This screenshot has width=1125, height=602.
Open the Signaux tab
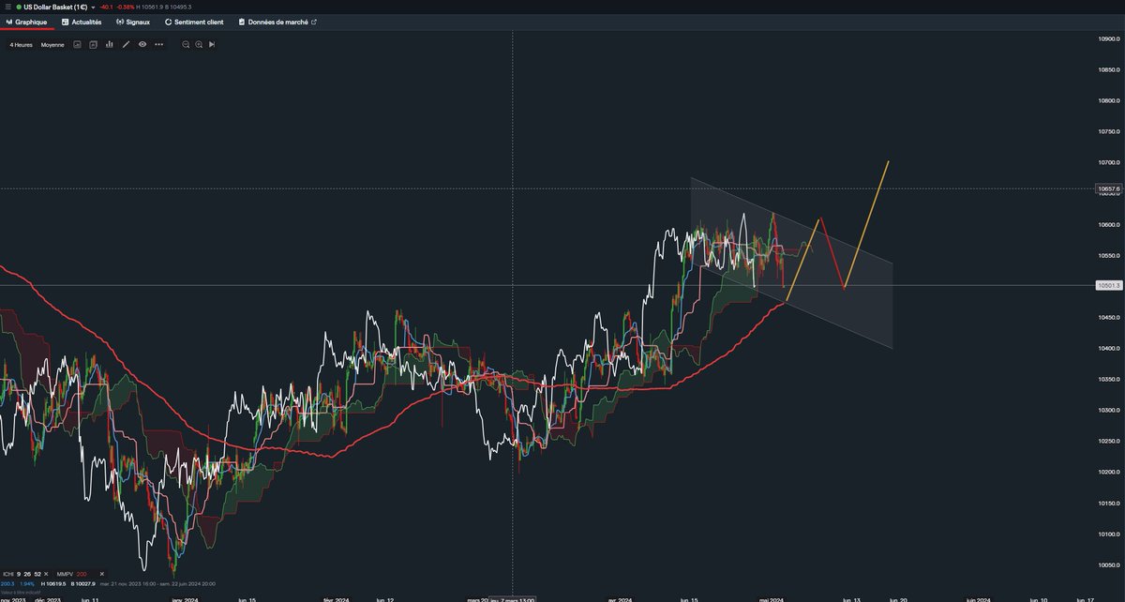pos(132,22)
